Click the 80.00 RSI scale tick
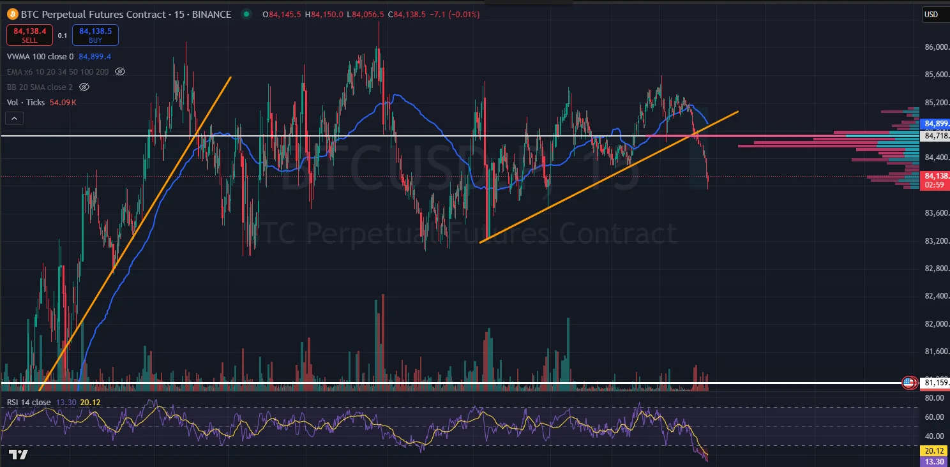The height and width of the screenshot is (467, 950). click(x=933, y=398)
